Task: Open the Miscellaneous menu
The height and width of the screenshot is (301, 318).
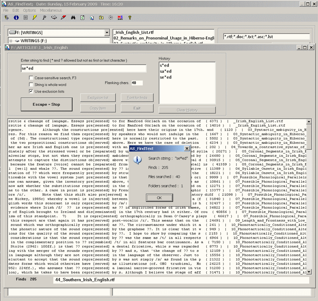Action: tap(50, 10)
